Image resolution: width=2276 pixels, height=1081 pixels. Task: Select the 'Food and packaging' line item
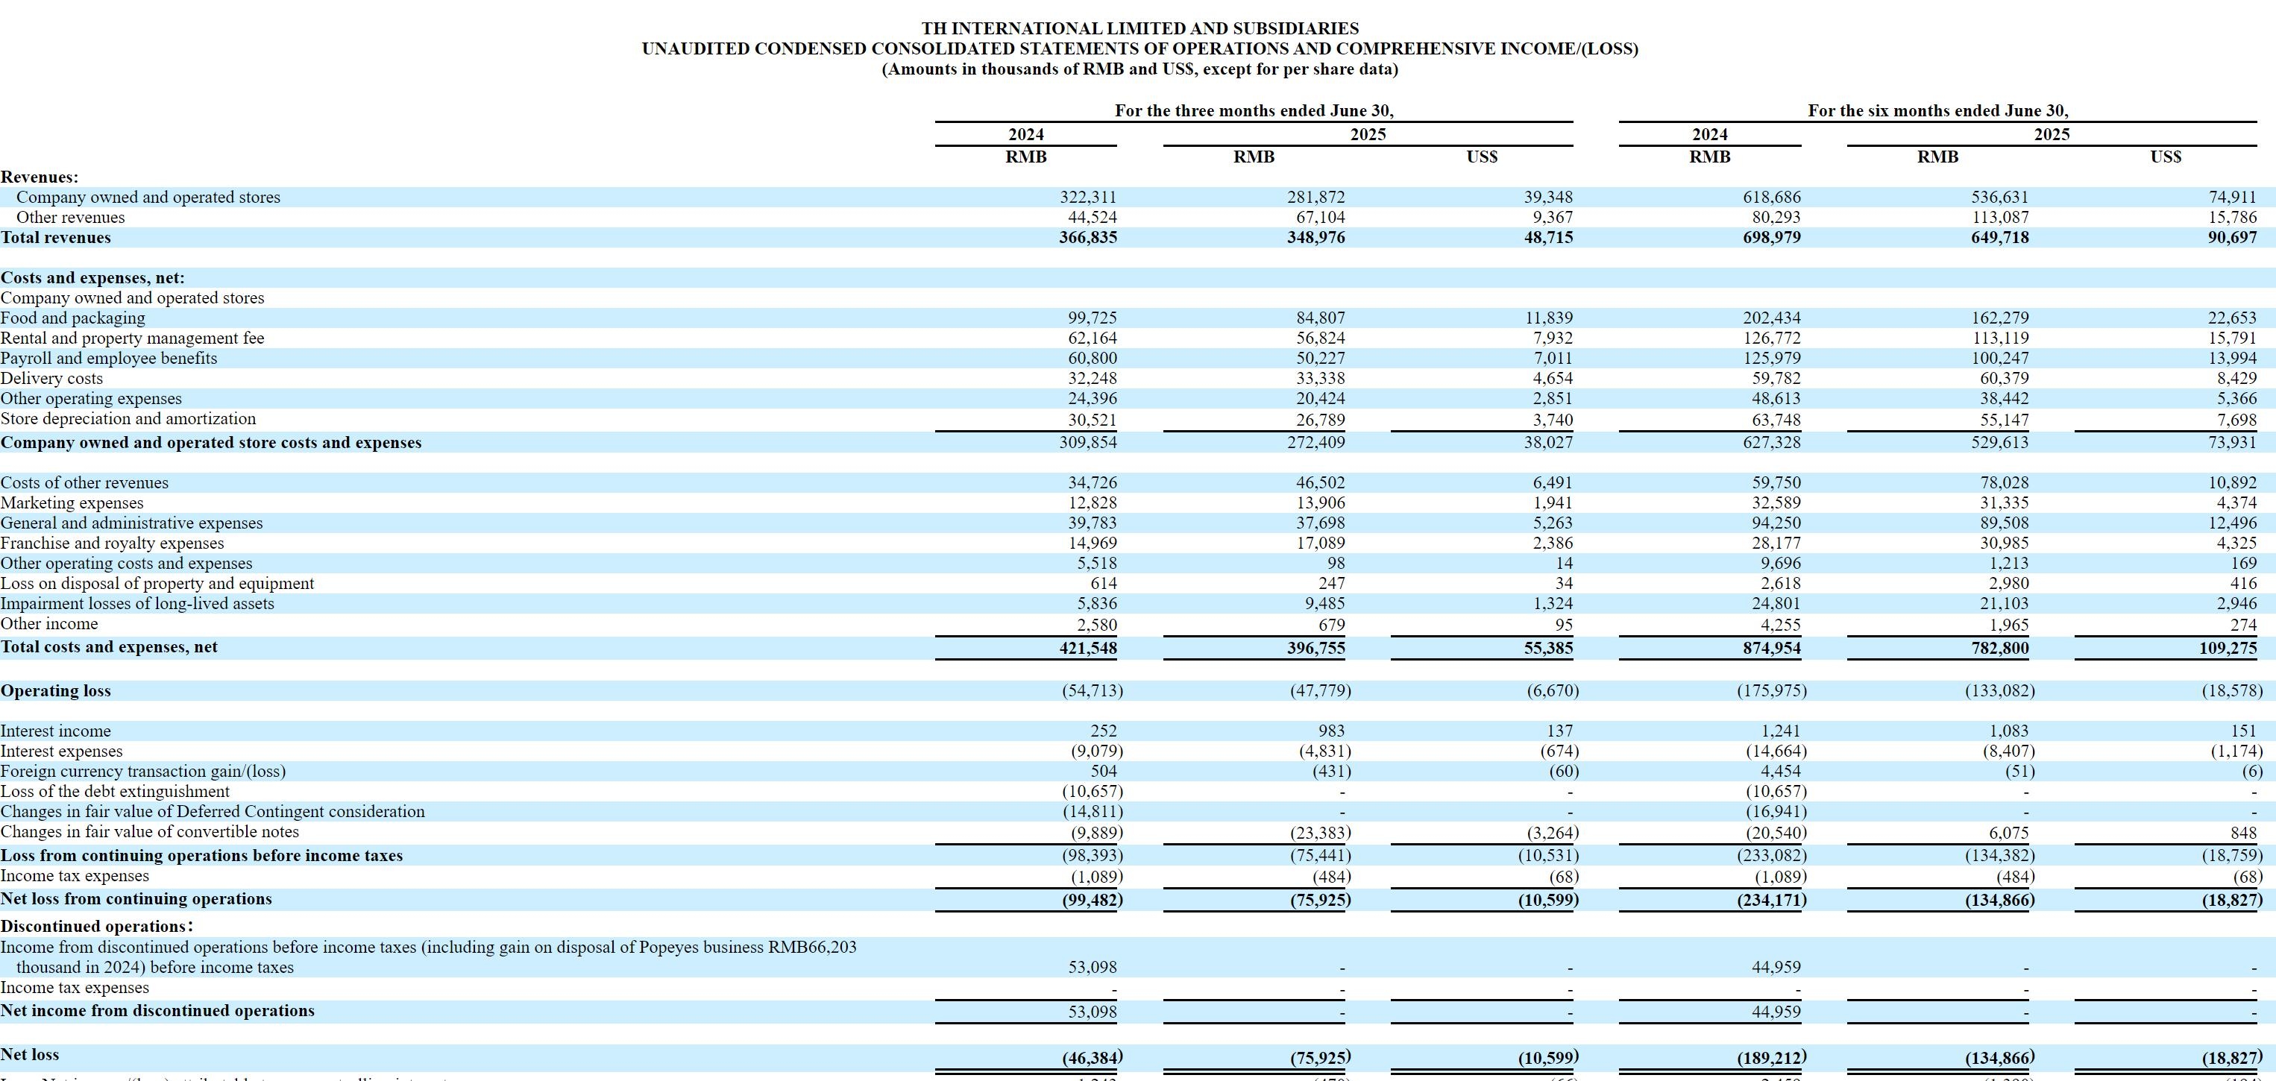pos(72,318)
